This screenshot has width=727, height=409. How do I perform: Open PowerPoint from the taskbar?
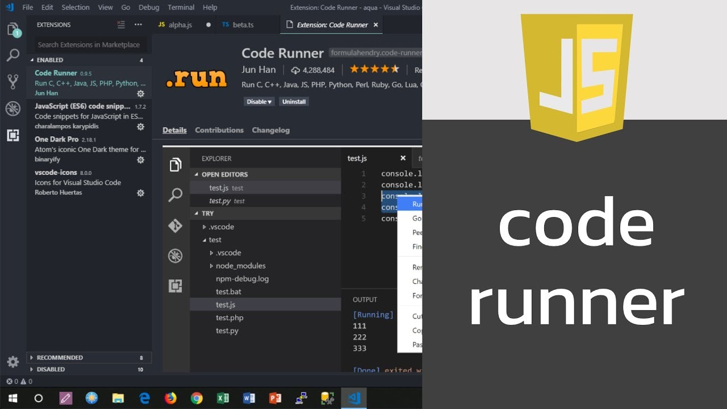click(x=275, y=398)
